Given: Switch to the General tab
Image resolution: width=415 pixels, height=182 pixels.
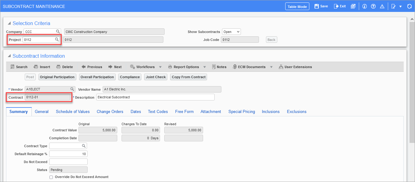Looking at the screenshot, I should pos(42,111).
